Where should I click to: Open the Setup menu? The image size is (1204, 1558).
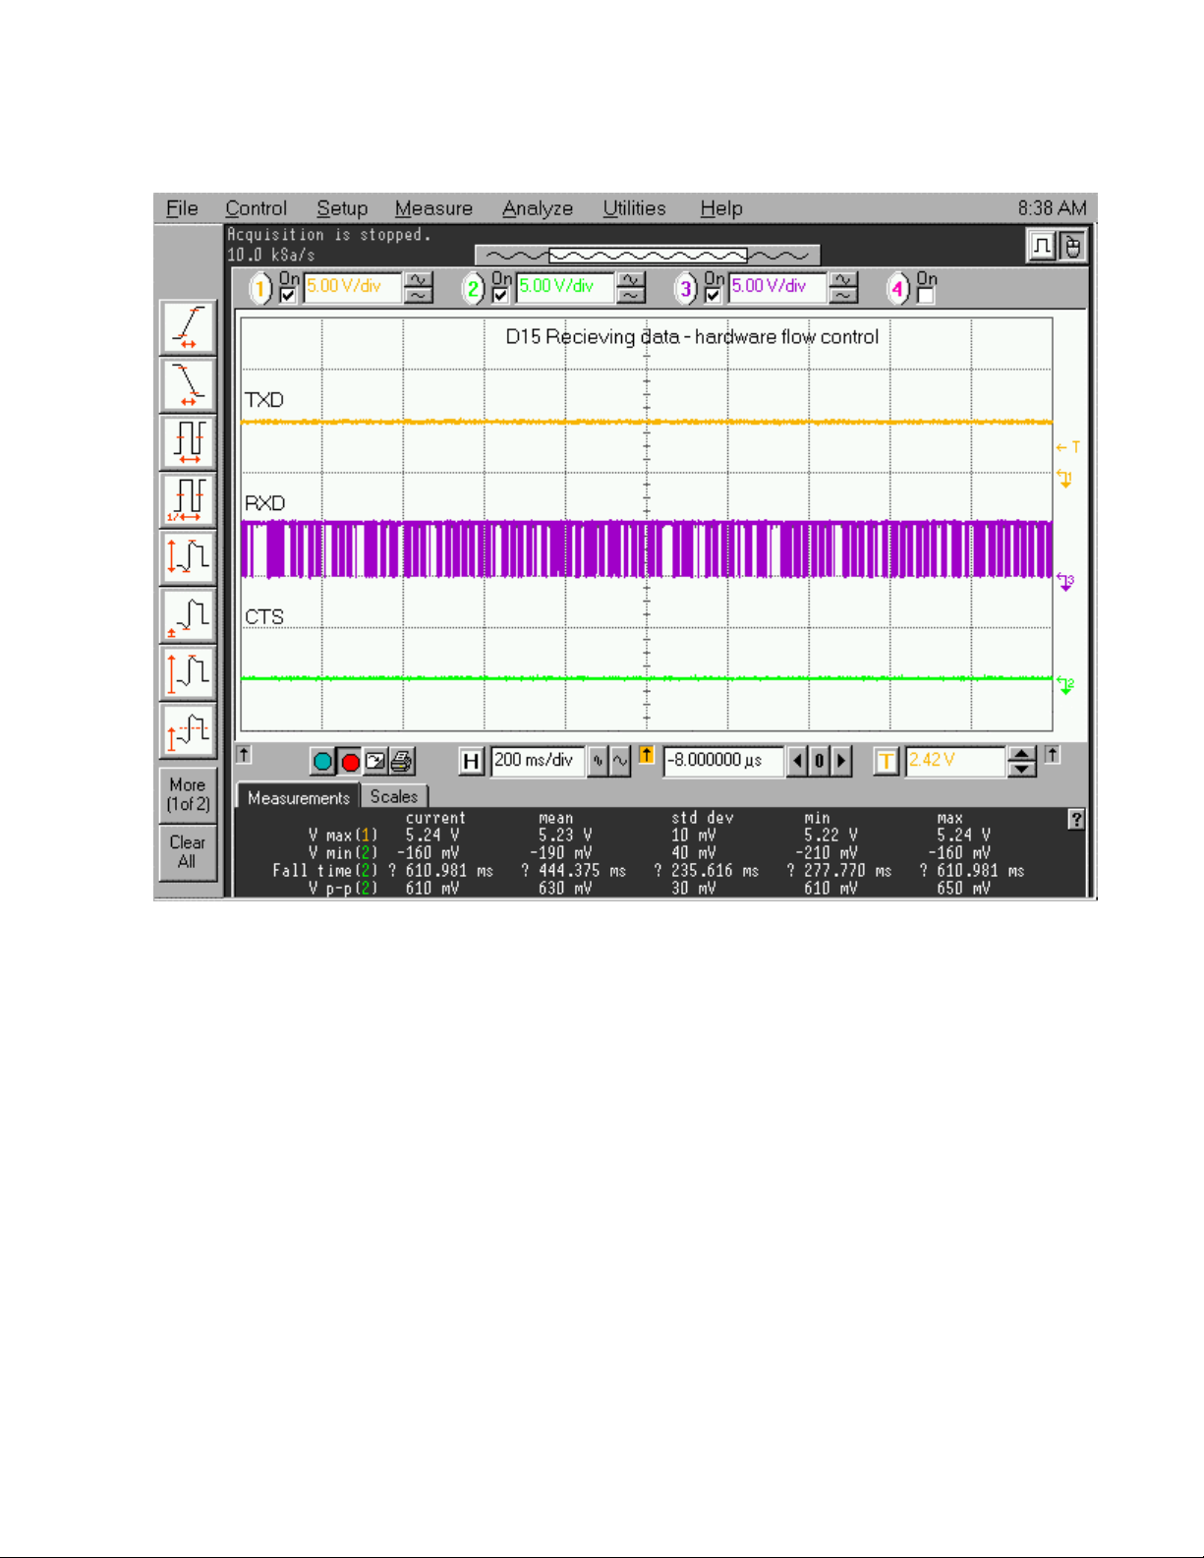click(x=342, y=208)
